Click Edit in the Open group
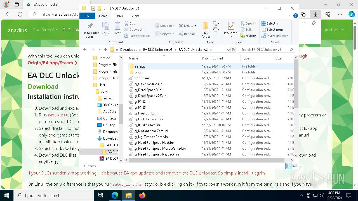 click(x=246, y=30)
